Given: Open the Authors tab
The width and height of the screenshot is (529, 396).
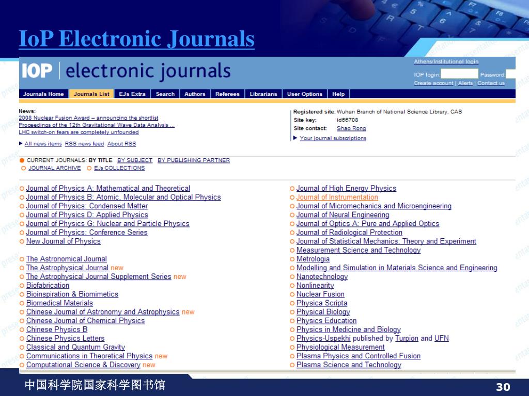Looking at the screenshot, I should coord(195,94).
